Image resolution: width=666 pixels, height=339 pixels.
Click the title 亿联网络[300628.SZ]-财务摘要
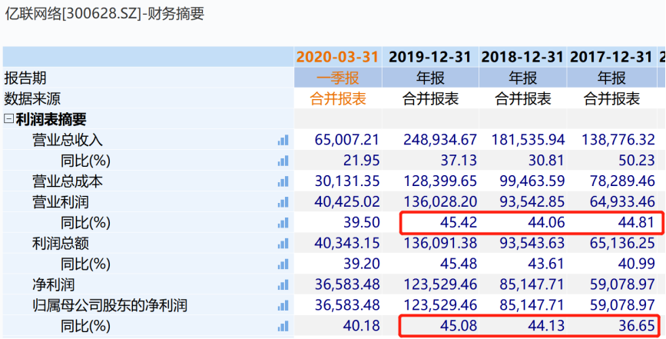[x=104, y=14]
